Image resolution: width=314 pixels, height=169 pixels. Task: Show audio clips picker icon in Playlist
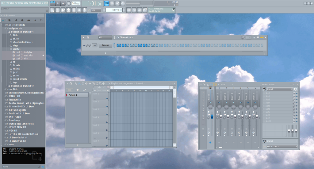point(77,90)
